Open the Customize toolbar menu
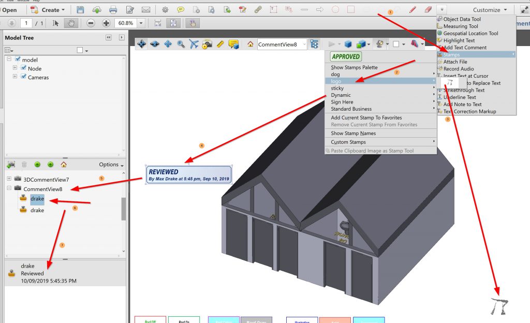Screen dimensions: 530x323 [490, 10]
